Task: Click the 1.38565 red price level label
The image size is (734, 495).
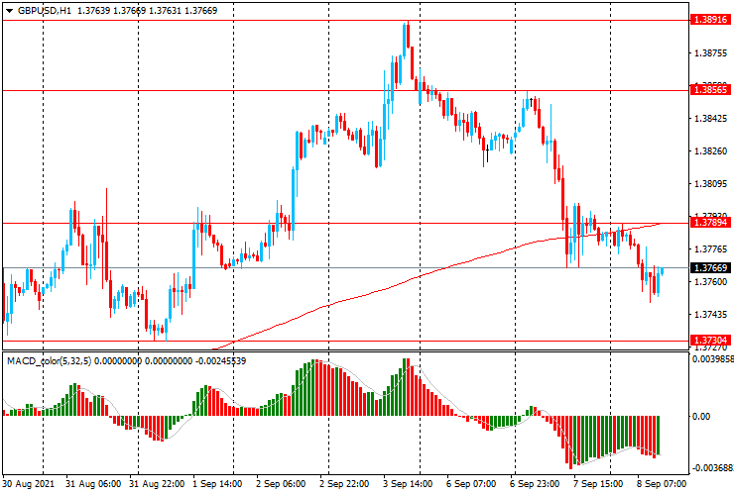Action: (710, 89)
